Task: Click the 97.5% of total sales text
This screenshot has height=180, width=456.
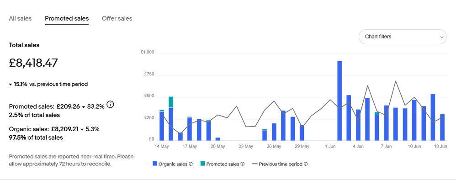Action: pyautogui.click(x=36, y=138)
